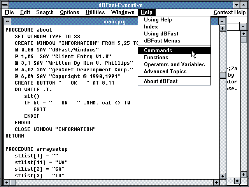Close the open Help menu
The width and height of the screenshot is (249, 187).
[147, 12]
